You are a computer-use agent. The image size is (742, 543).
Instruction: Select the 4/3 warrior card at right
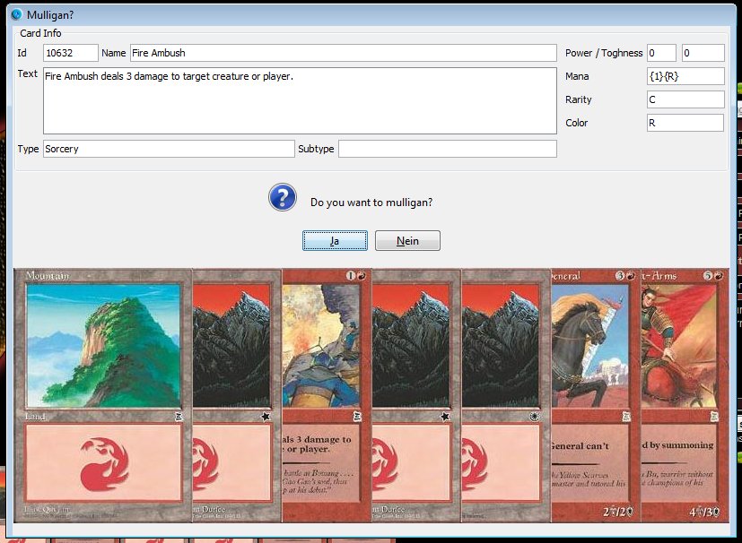point(685,395)
